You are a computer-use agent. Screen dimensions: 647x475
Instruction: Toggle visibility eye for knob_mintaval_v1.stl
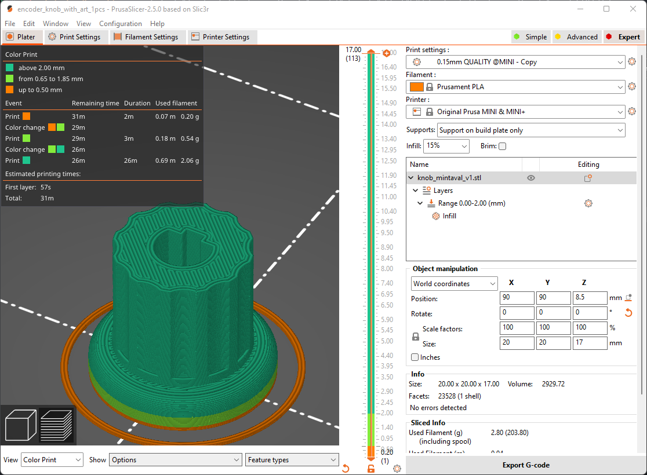(x=531, y=178)
